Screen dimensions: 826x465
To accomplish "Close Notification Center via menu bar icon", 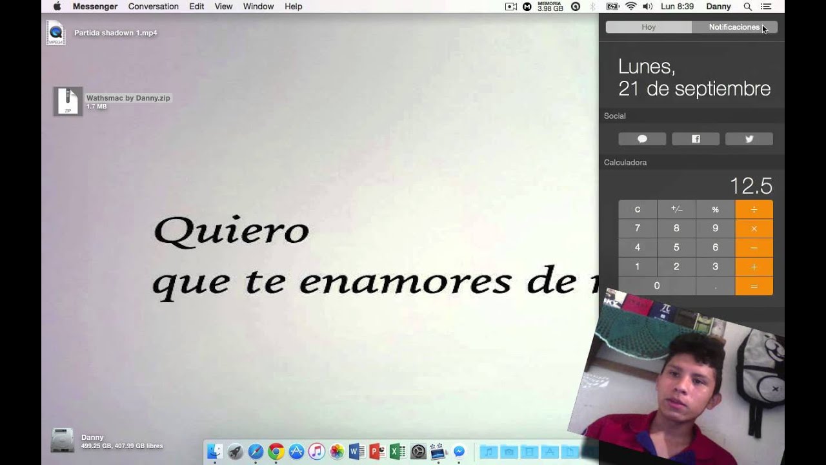I will click(766, 6).
